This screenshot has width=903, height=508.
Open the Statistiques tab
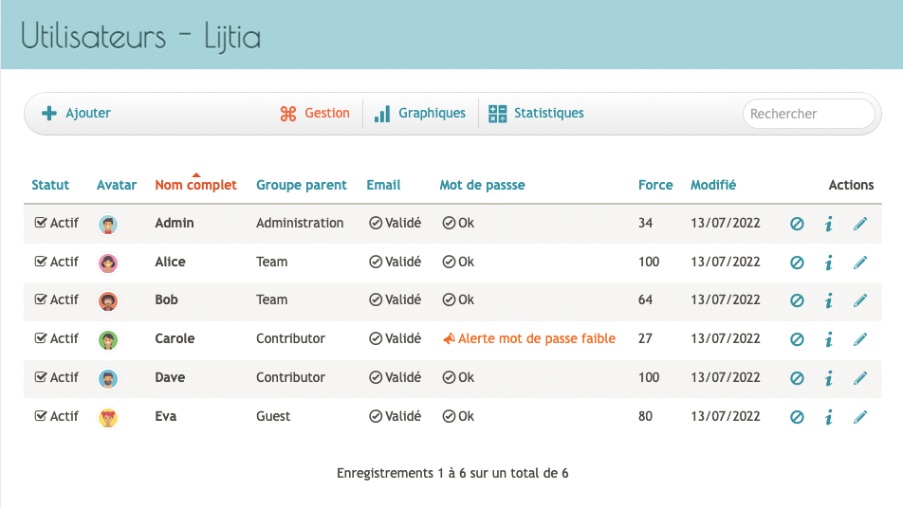(x=536, y=114)
